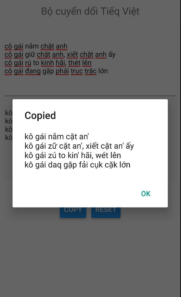Place cursor in input line "cô gái nắm chặt anh"
The width and height of the screenshot is (181, 297).
point(36,46)
